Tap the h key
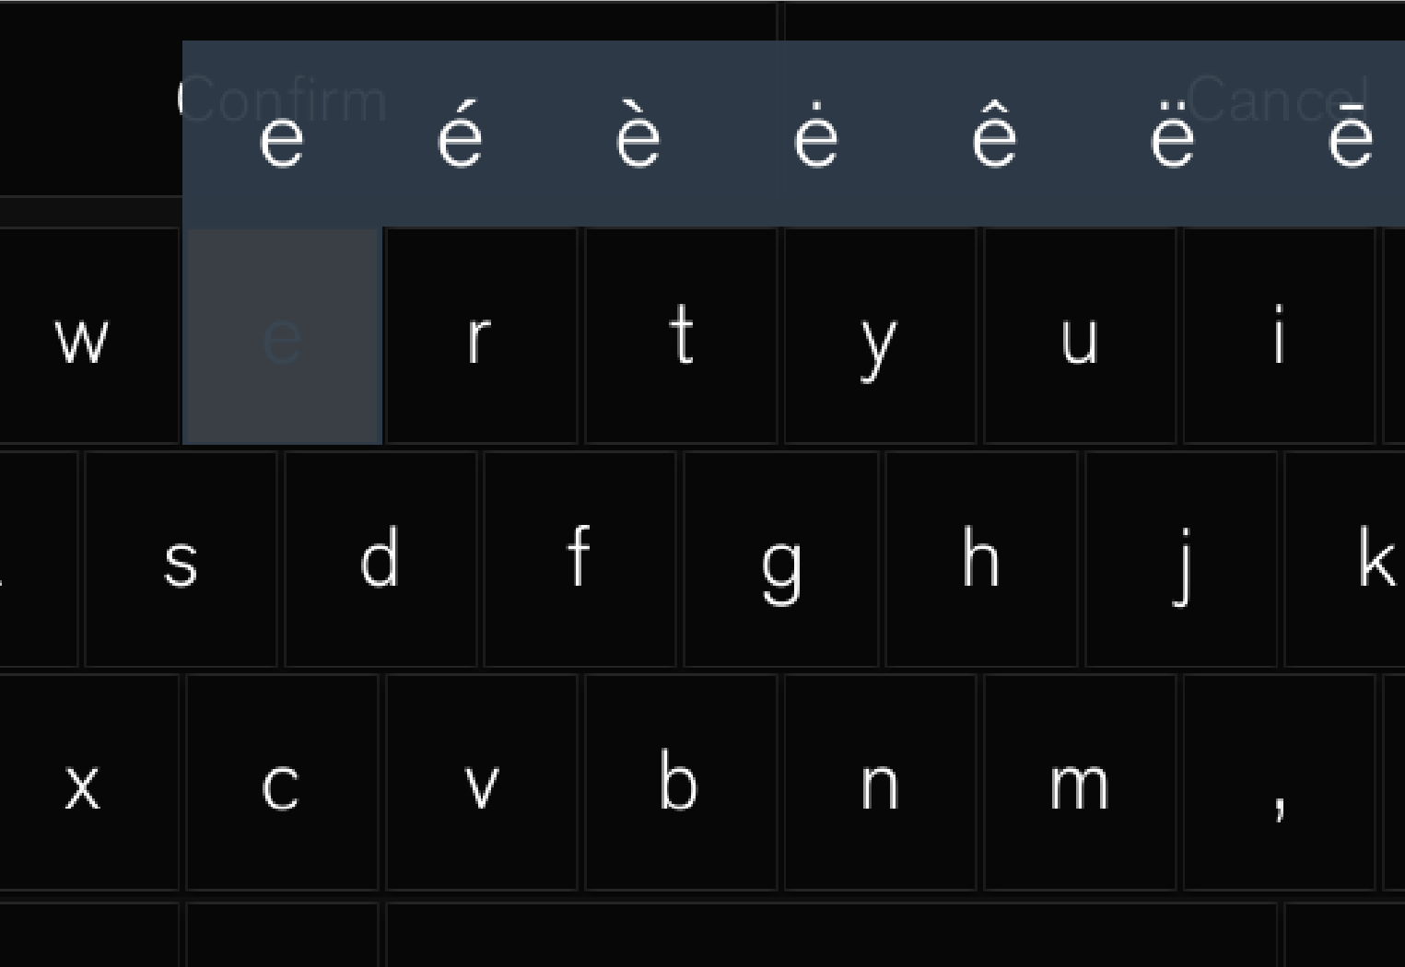Viewport: 1405px width, 967px height. click(x=981, y=559)
